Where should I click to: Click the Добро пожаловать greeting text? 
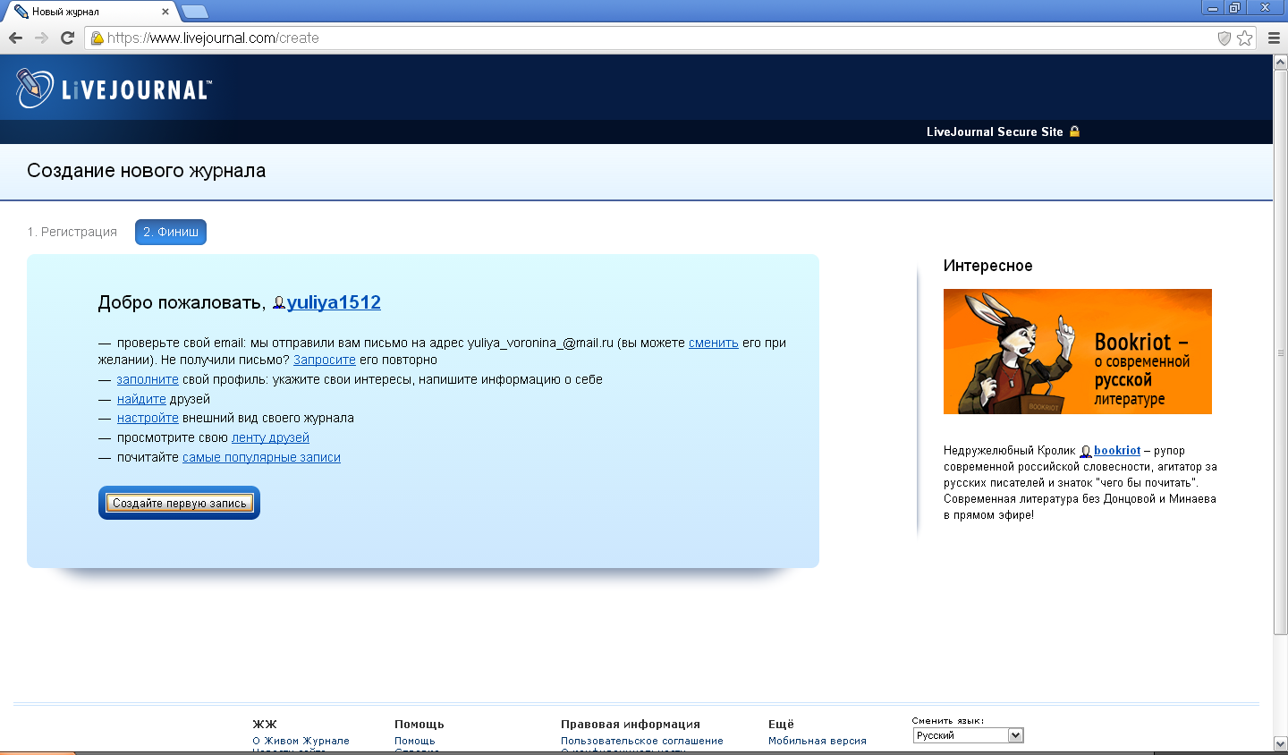182,302
